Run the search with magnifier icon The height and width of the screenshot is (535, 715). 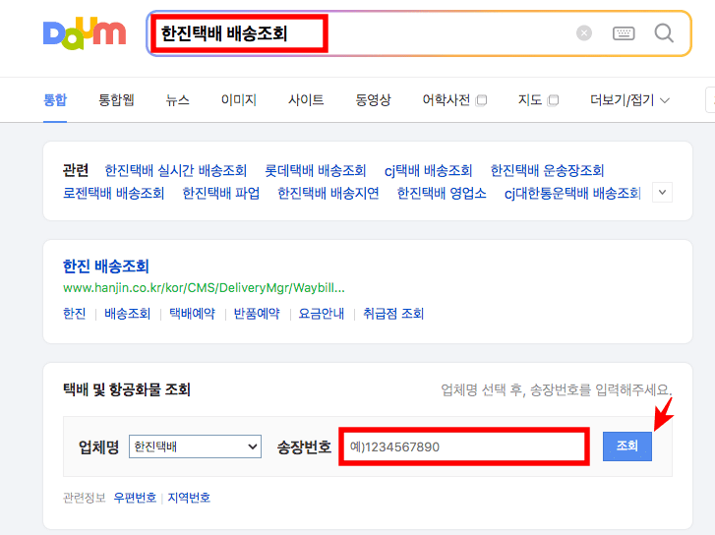coord(664,32)
